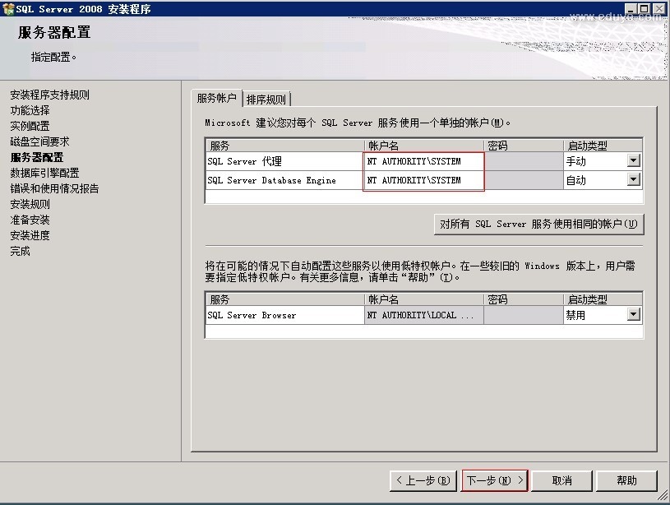Screen dimensions: 670x505
Task: Click account name field for Database Engine
Action: coord(423,180)
